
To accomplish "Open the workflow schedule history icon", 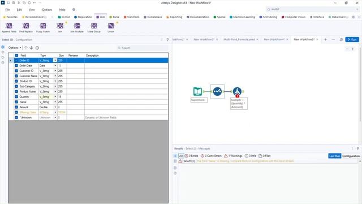I will tap(341, 40).
